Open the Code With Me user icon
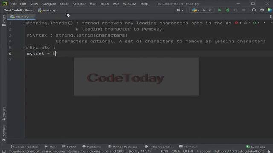Viewport: 273px width, 153px height. click(178, 10)
